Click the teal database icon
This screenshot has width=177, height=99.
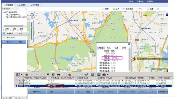pyautogui.click(x=99, y=75)
